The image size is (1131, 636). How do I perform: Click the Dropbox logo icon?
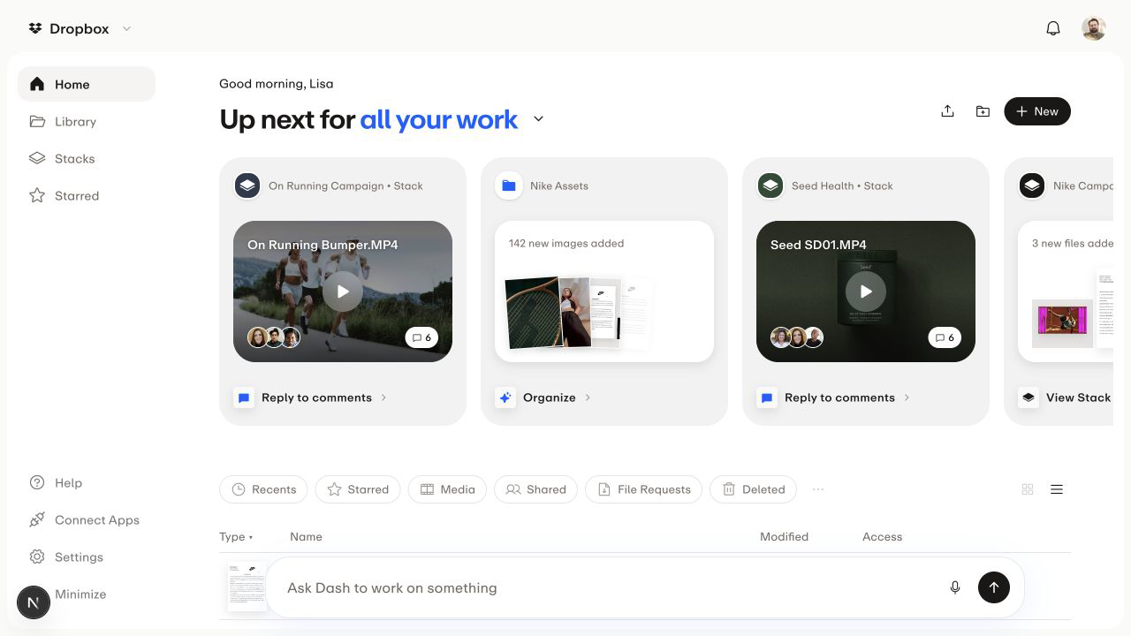[x=35, y=28]
